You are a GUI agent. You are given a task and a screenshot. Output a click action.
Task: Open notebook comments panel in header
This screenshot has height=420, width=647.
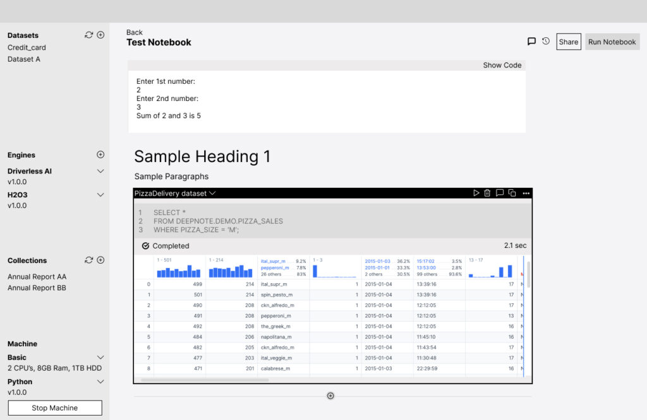coord(531,42)
